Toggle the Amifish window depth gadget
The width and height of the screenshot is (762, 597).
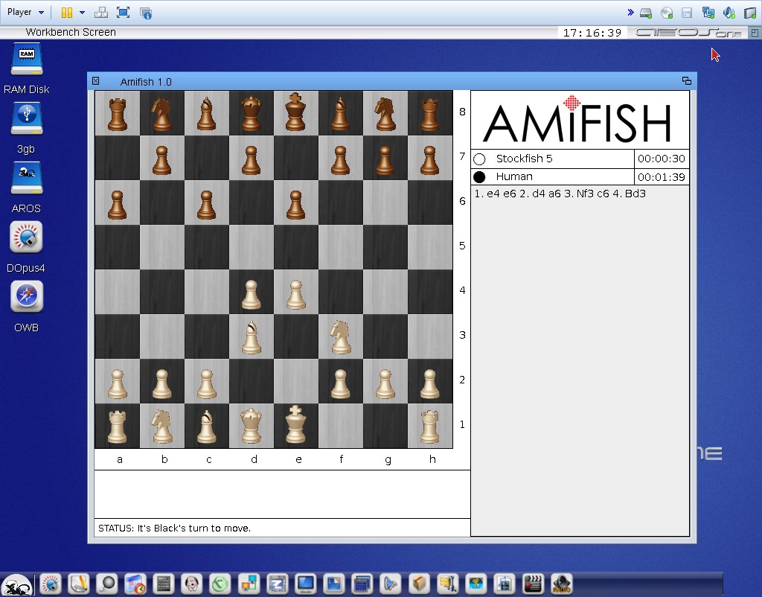(x=686, y=81)
